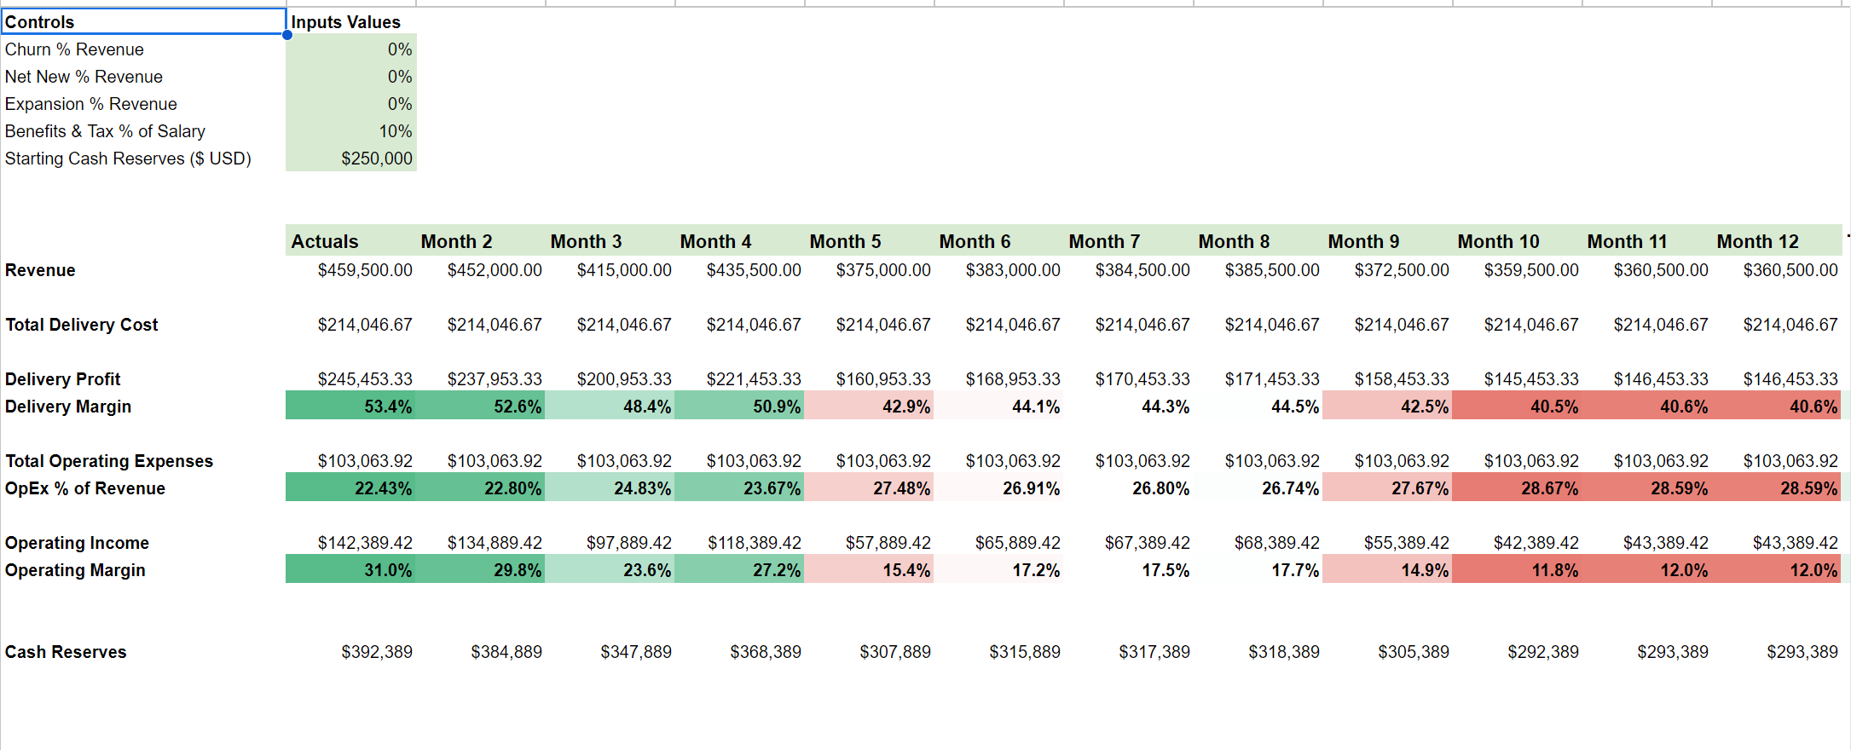1851x750 pixels.
Task: Select the Month 7 column header
Action: [x=1129, y=241]
